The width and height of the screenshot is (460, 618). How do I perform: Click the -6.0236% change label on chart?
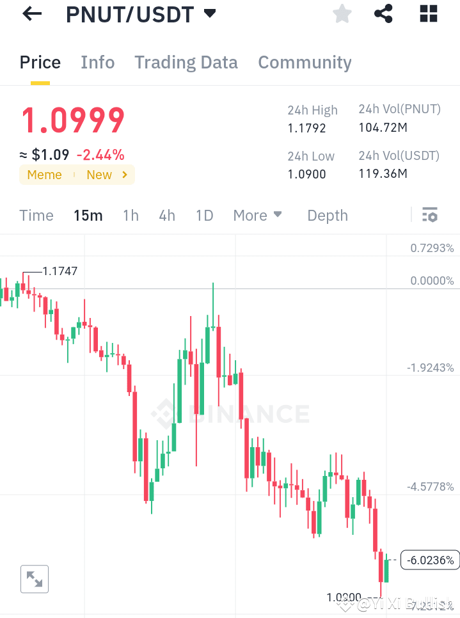tap(430, 560)
